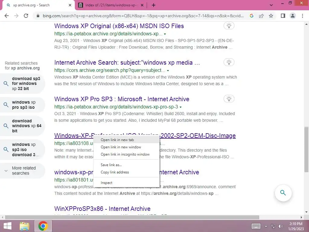Image resolution: width=309 pixels, height=232 pixels.
Task: Select 'Copy link address' menu entry
Action: [126, 172]
